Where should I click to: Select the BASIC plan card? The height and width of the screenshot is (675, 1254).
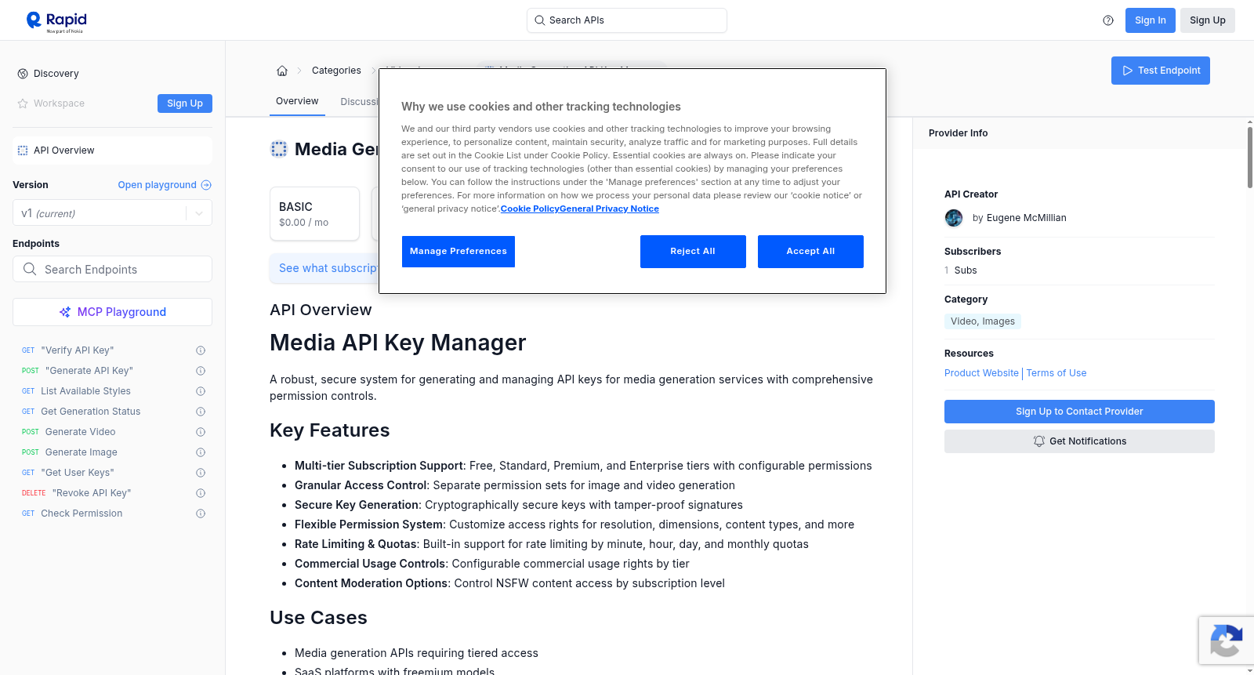[x=314, y=213]
